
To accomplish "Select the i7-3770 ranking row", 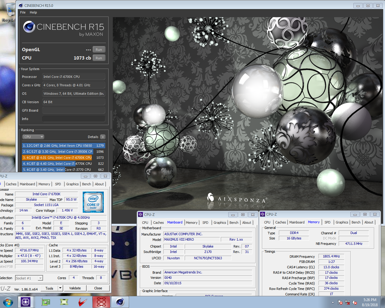I will [x=63, y=170].
